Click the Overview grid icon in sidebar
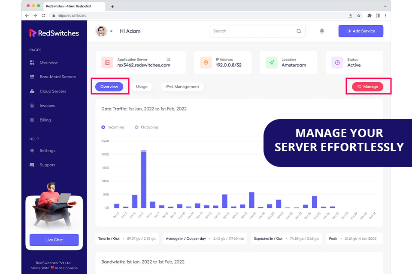 (x=32, y=63)
